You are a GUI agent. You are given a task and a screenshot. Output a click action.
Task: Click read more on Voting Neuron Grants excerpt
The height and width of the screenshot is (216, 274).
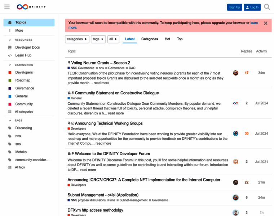coord(101,83)
